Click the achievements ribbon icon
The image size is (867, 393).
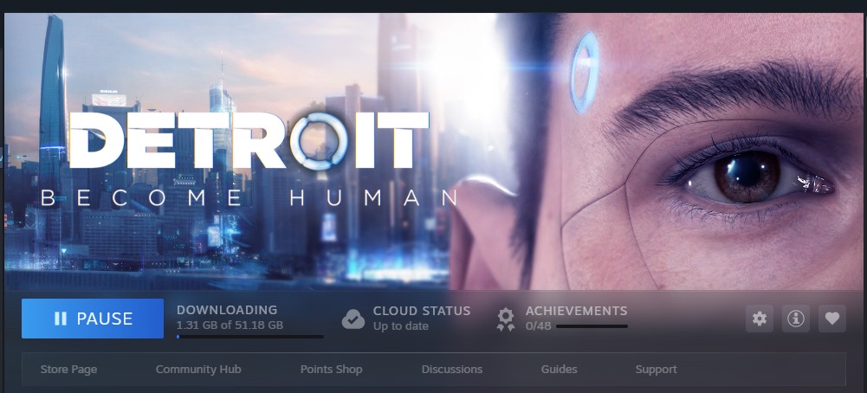pyautogui.click(x=505, y=319)
